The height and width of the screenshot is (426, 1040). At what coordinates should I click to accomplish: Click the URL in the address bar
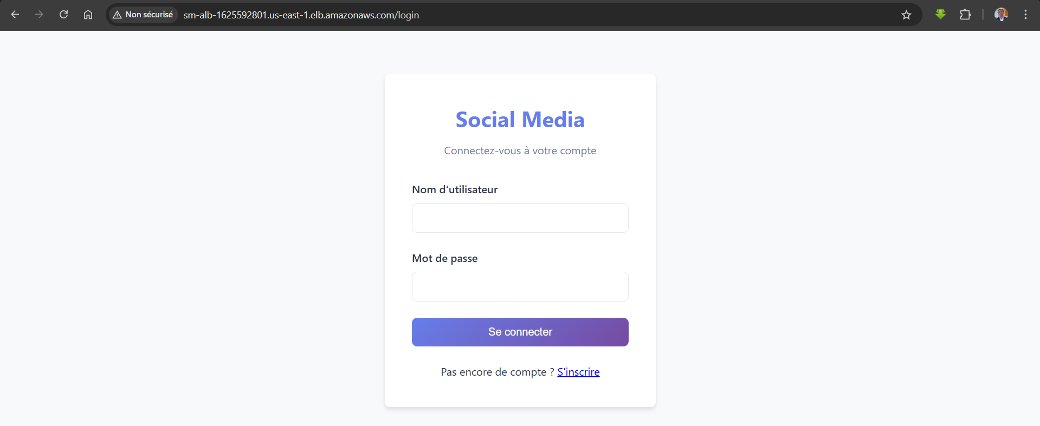click(x=301, y=15)
